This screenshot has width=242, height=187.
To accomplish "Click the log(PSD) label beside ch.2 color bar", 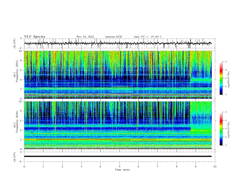I will click(x=229, y=130).
